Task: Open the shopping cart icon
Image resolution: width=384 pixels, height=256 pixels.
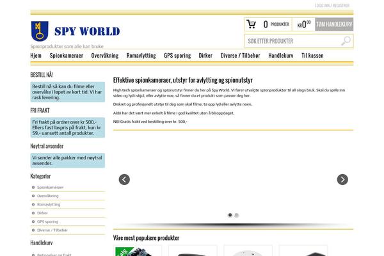Action: (x=251, y=24)
